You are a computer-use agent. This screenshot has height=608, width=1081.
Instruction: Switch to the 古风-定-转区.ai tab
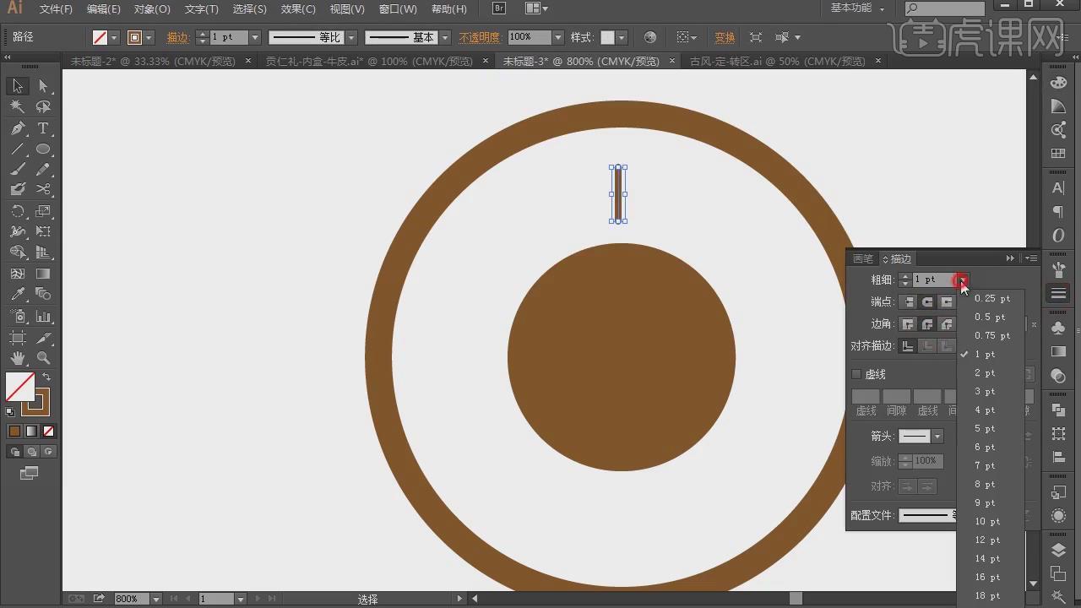[x=777, y=62]
